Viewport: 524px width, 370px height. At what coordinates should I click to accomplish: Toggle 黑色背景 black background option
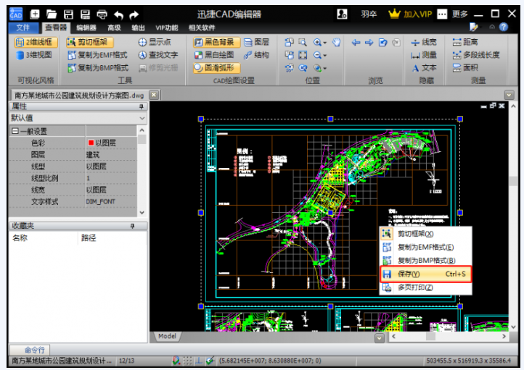[212, 43]
